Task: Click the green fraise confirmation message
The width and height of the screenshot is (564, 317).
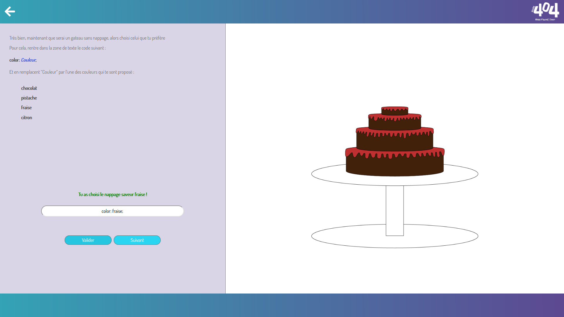Action: pyautogui.click(x=113, y=194)
